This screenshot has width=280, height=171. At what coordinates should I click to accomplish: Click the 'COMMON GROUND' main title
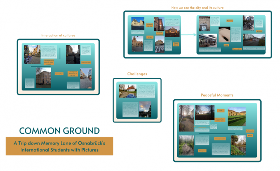(59, 131)
